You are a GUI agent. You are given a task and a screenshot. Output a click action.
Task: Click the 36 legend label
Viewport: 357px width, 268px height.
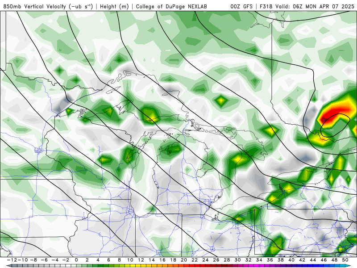[x=270, y=260]
